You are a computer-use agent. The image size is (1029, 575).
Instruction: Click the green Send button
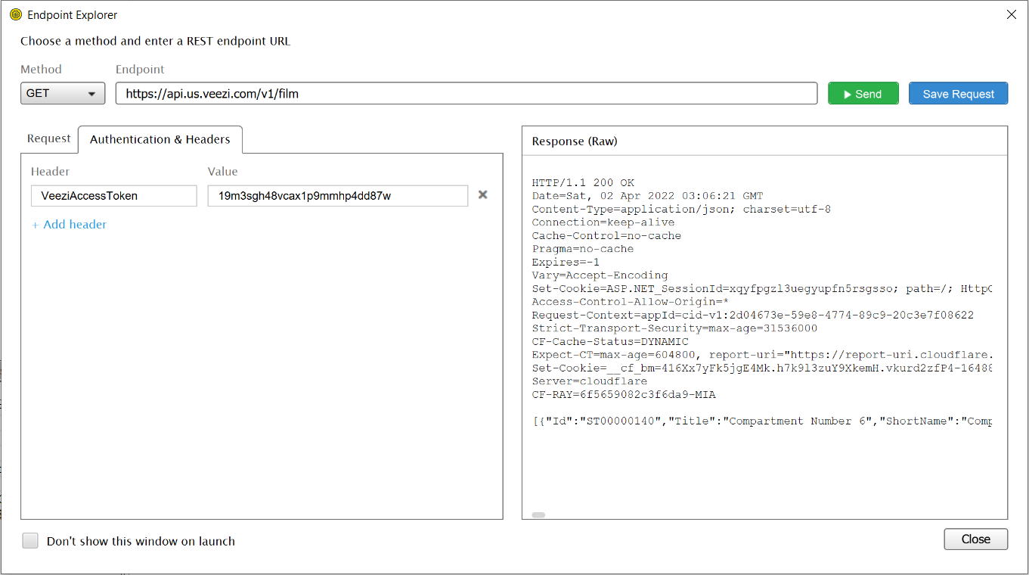coord(863,94)
